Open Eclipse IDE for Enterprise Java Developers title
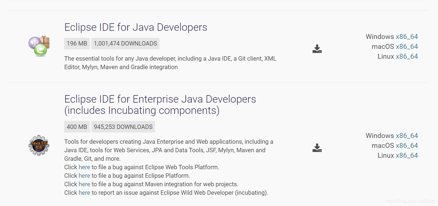 [160, 105]
